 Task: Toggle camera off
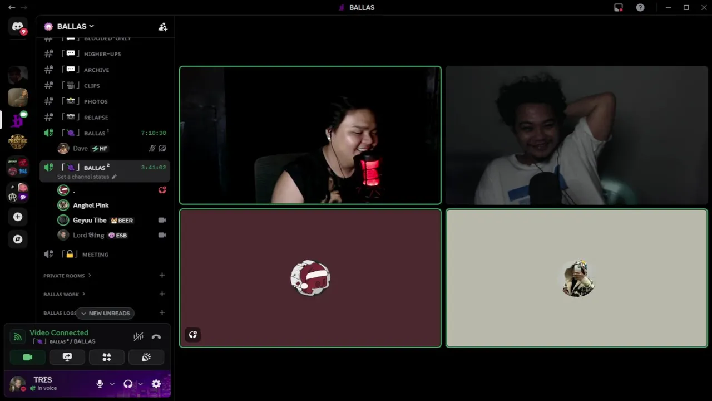28,357
